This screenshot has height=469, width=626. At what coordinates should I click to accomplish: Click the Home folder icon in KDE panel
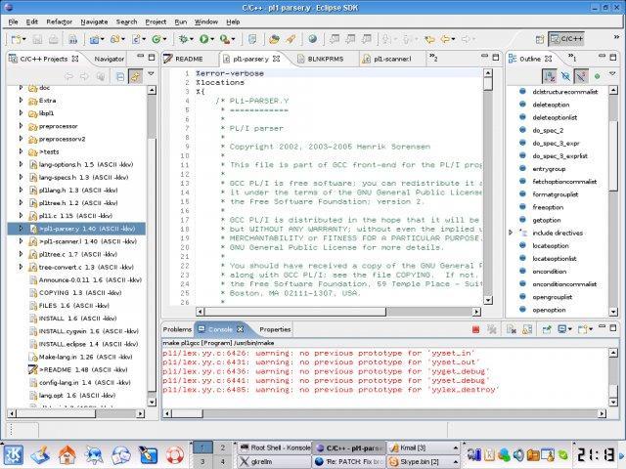[67, 454]
